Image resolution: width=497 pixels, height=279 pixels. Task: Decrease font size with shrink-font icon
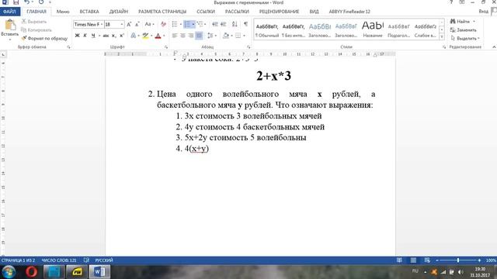click(137, 24)
